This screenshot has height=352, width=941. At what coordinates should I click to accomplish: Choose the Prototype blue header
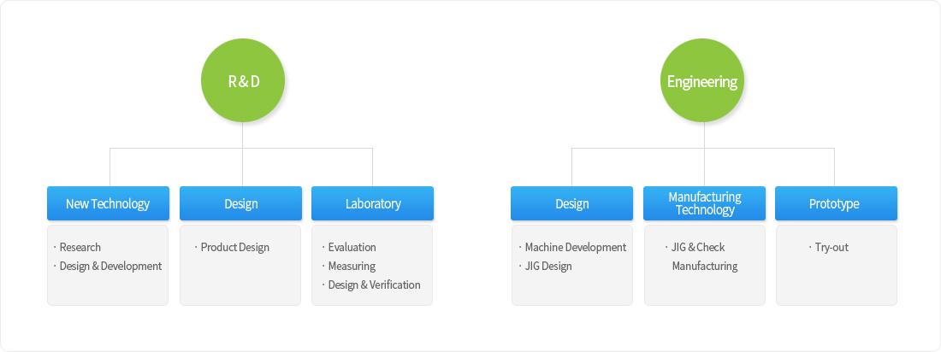[x=836, y=203]
